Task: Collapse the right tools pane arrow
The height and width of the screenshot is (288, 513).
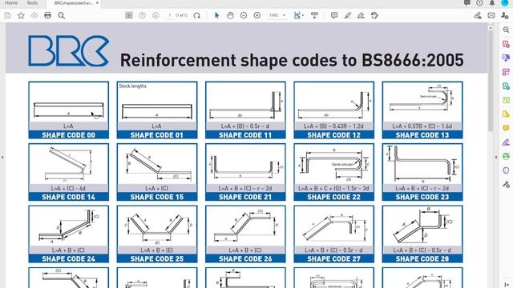Action: click(496, 158)
